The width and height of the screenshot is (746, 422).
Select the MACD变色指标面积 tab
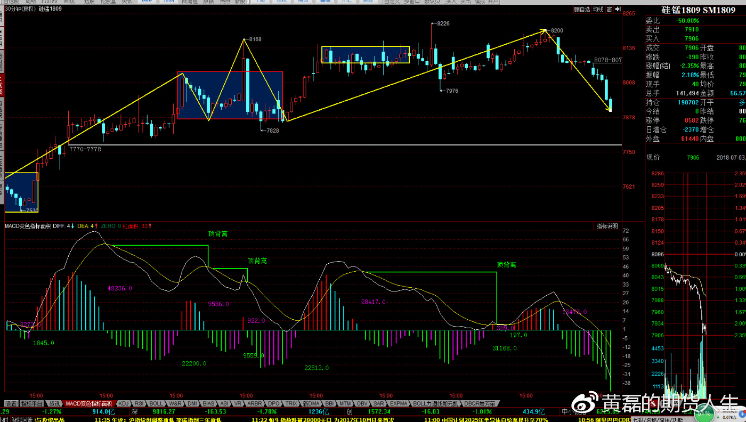(x=89, y=403)
